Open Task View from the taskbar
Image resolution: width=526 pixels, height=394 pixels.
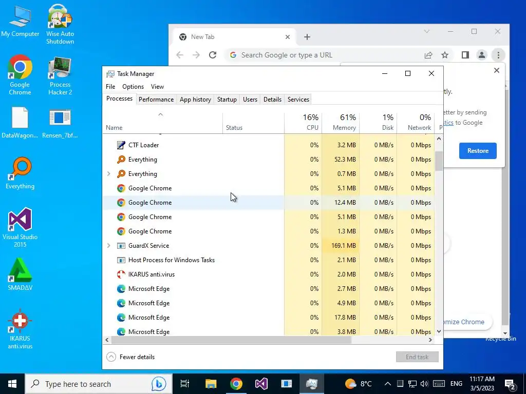[184, 384]
